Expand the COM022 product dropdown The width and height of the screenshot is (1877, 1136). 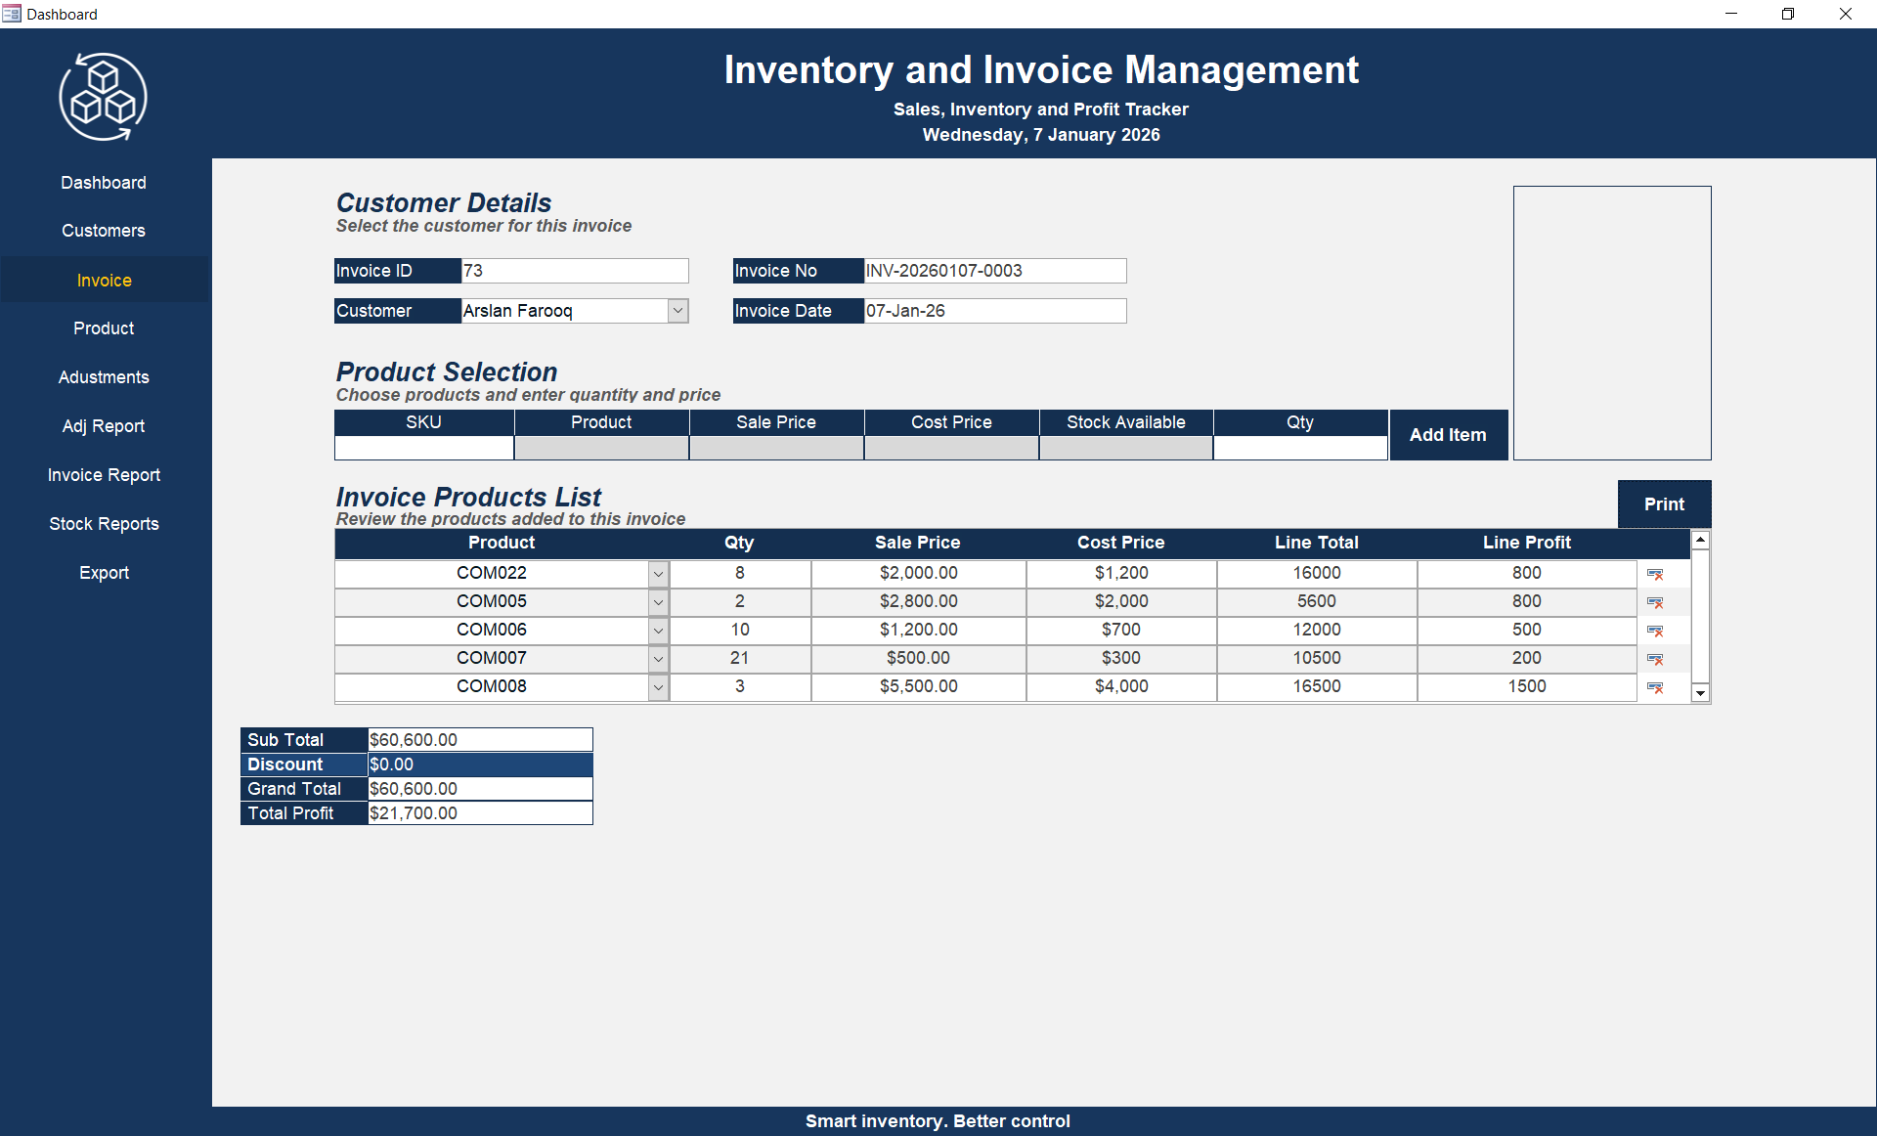pyautogui.click(x=659, y=574)
